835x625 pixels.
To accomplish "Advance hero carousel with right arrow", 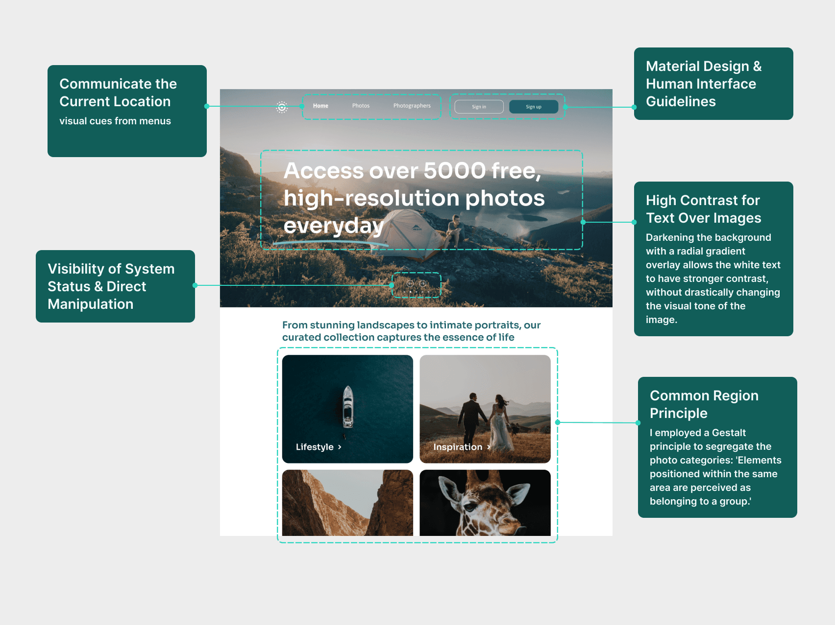I will pos(423,283).
